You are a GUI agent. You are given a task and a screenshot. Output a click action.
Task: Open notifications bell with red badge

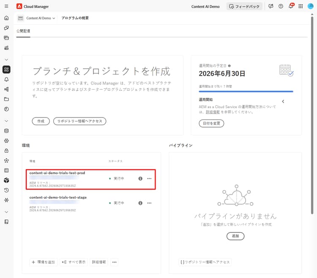point(291,6)
